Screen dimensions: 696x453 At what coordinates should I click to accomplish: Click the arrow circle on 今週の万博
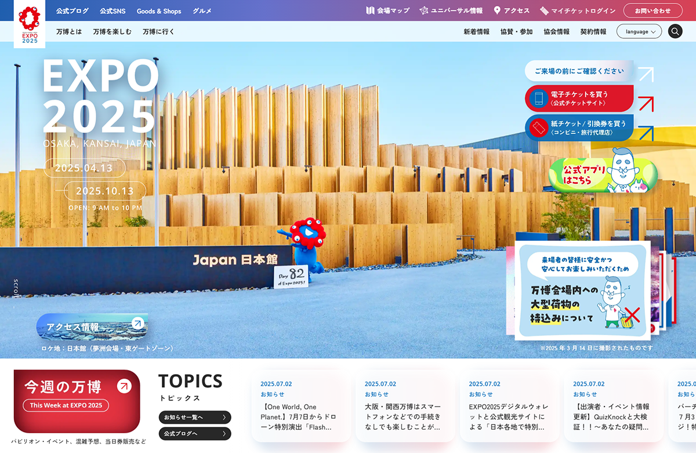[124, 386]
